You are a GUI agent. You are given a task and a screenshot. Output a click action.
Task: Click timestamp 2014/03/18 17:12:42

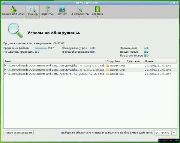click(x=158, y=66)
